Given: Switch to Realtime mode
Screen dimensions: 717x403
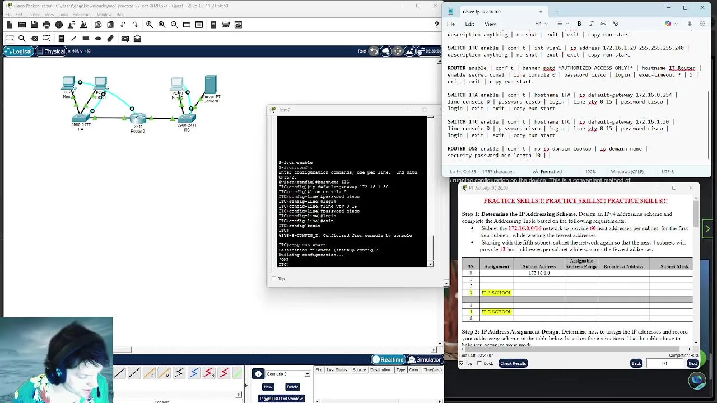Looking at the screenshot, I should pos(388,359).
